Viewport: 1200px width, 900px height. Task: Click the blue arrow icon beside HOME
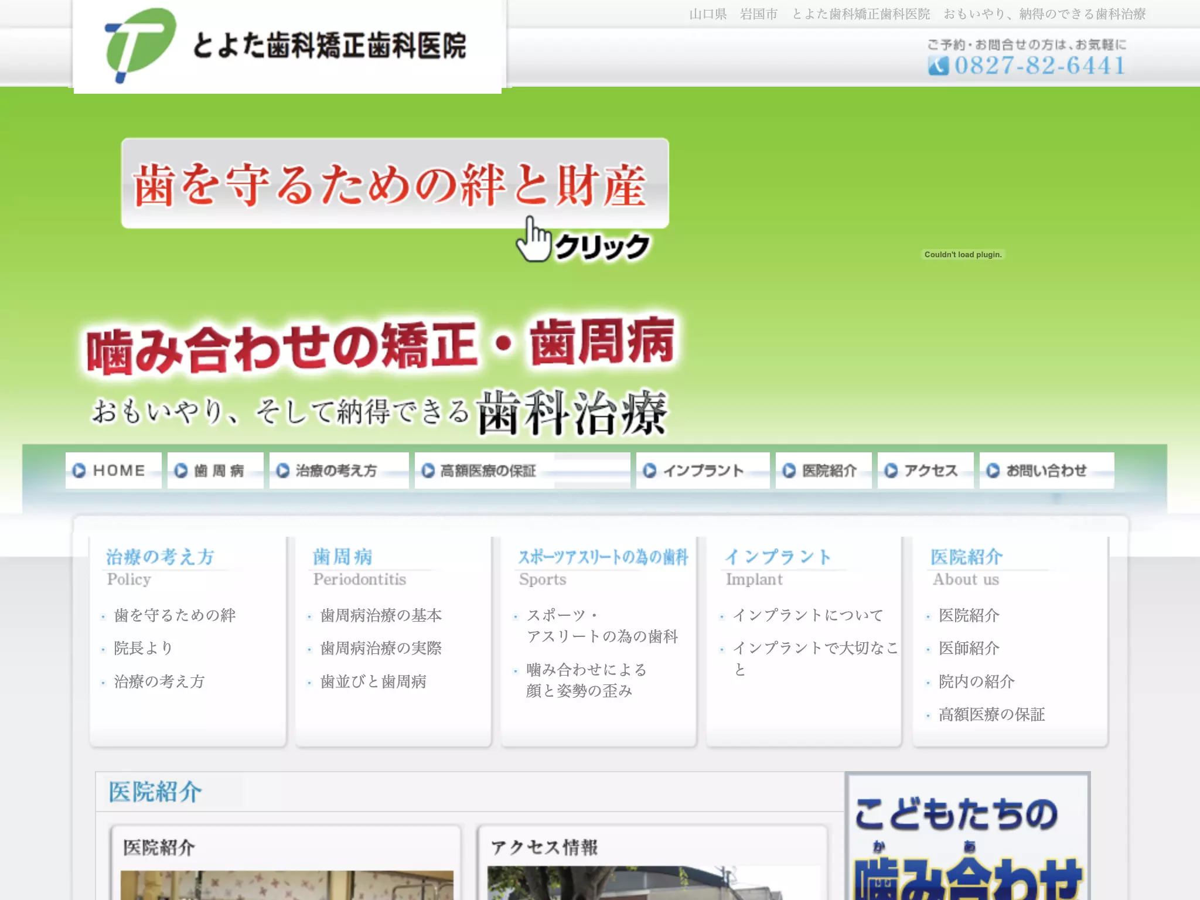tap(79, 471)
